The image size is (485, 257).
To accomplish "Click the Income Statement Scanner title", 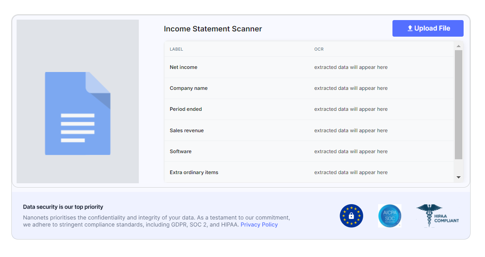I will click(213, 29).
